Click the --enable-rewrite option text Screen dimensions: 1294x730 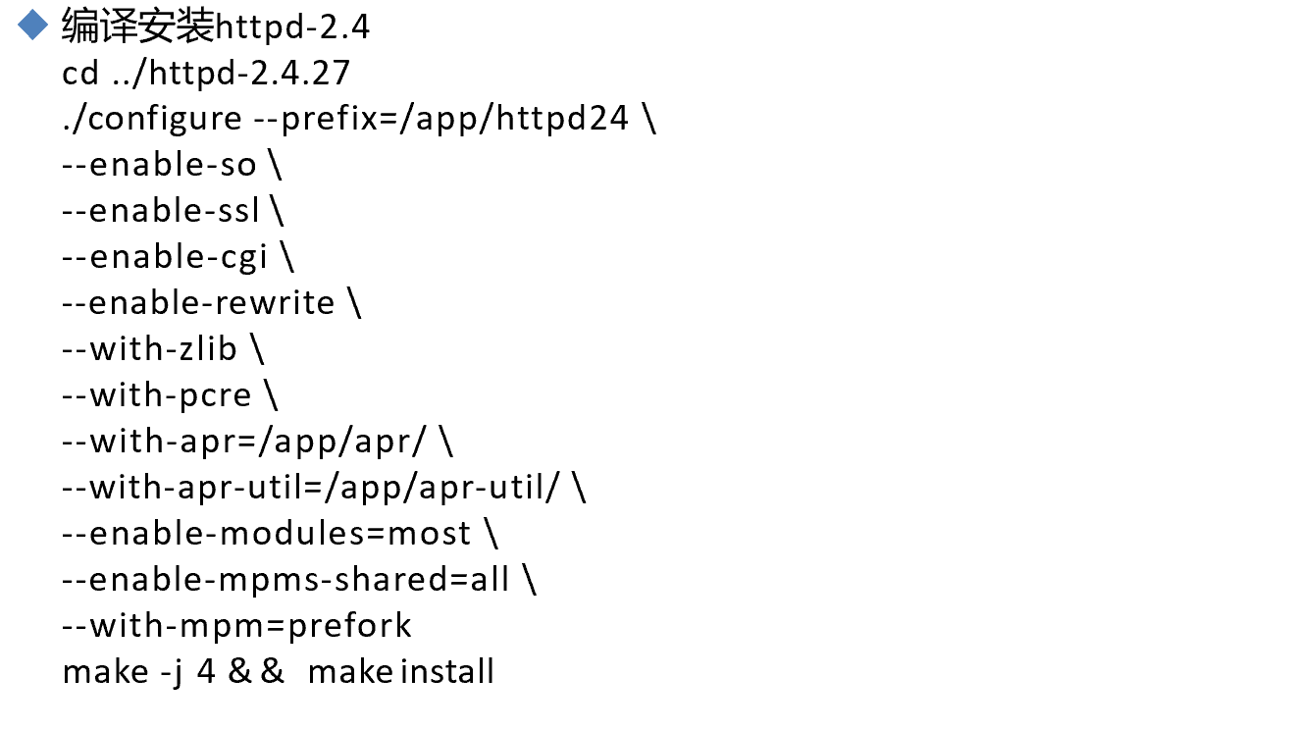pos(198,303)
